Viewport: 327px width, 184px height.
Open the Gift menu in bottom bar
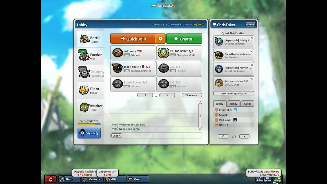coord(115,179)
